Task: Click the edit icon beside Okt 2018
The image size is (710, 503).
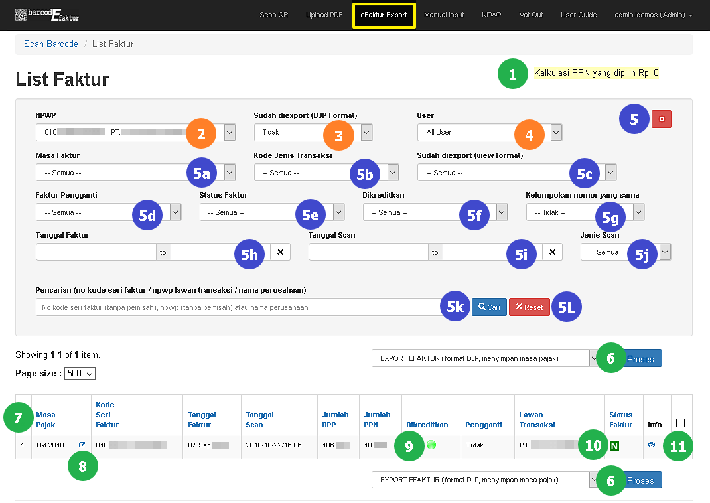Action: [82, 445]
